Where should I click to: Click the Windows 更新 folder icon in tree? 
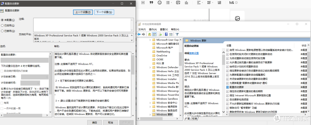pos(154,115)
